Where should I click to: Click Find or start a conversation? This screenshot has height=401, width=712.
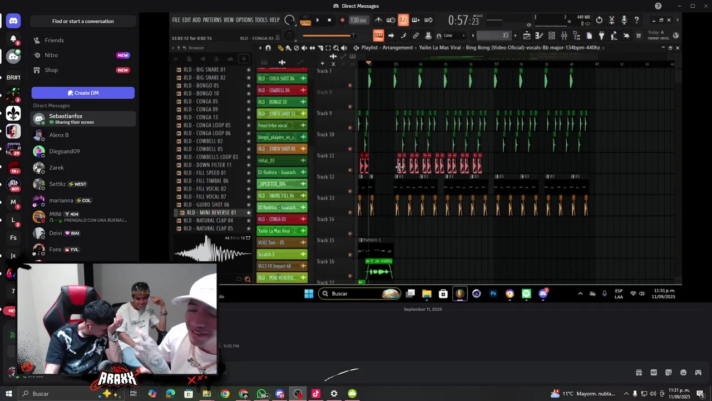(x=83, y=21)
